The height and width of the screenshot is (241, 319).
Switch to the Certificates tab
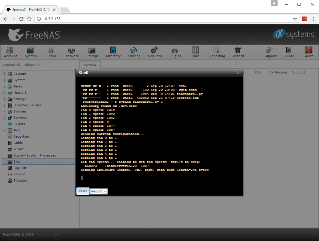tap(278, 72)
